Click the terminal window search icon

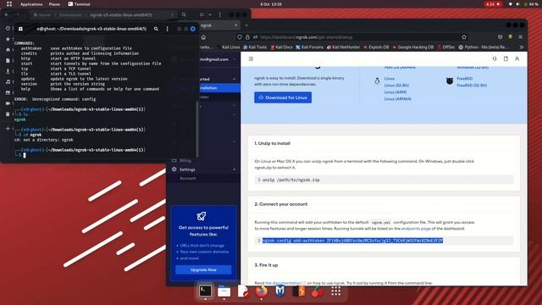pyautogui.click(x=156, y=29)
